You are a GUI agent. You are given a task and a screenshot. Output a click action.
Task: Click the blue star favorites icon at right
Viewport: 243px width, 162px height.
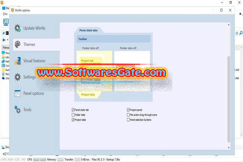point(237,33)
